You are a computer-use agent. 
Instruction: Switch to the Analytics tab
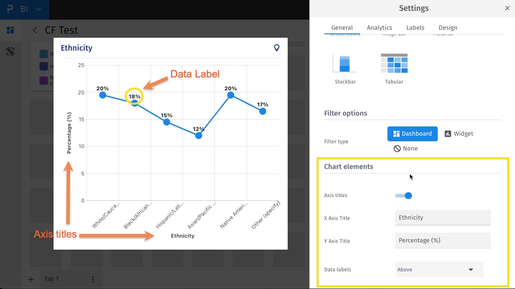click(x=379, y=28)
